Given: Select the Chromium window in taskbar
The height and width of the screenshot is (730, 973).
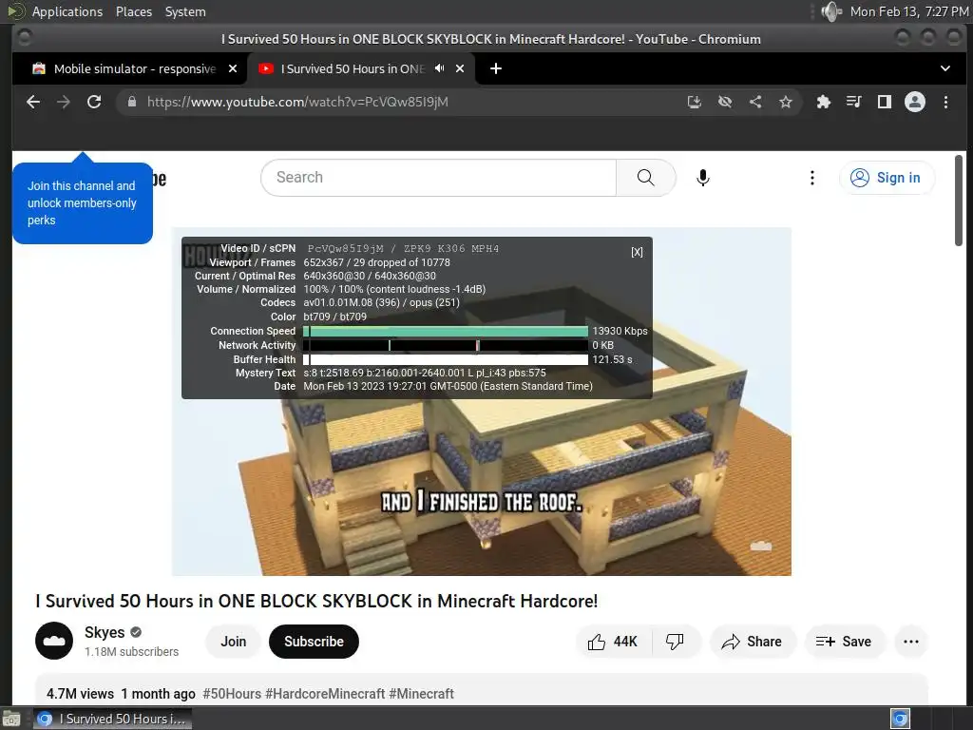Looking at the screenshot, I should pos(112,719).
